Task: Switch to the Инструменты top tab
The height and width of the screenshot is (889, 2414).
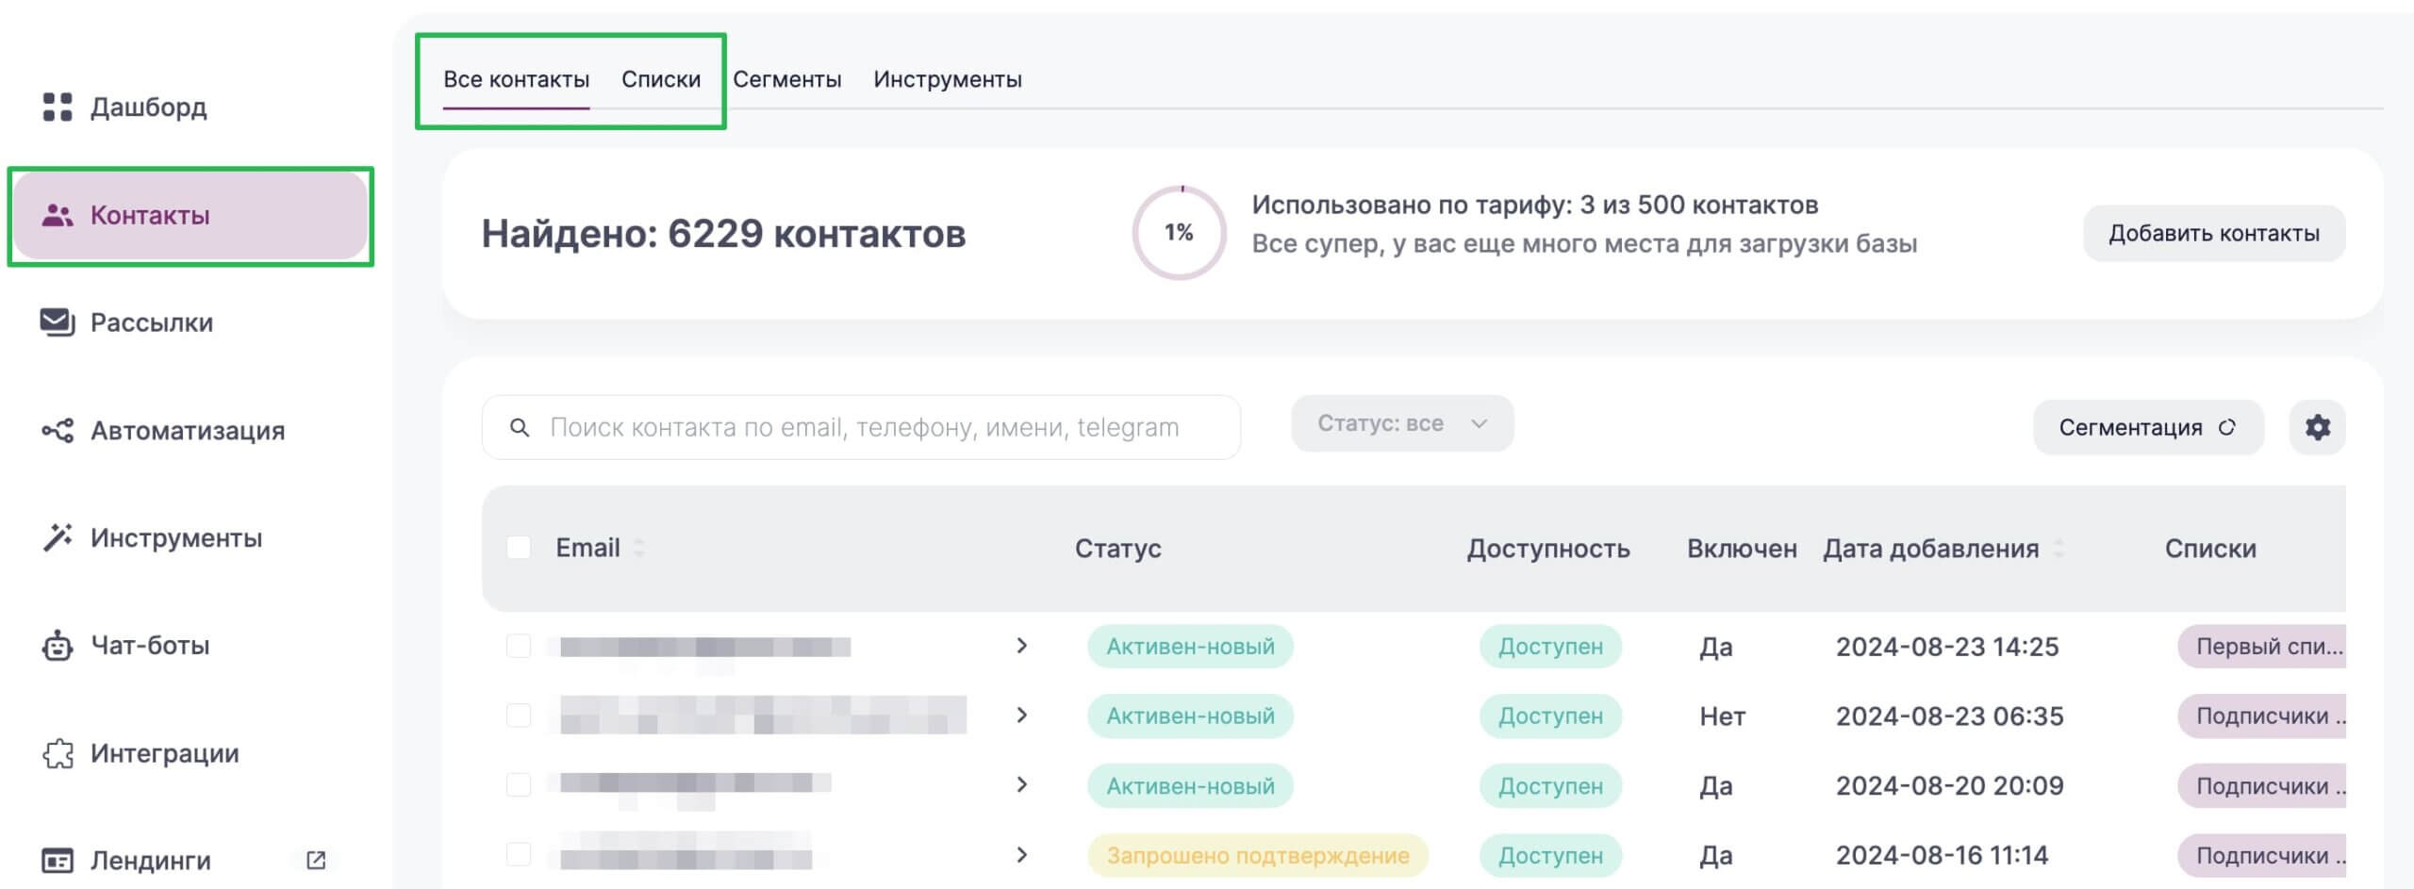Action: click(947, 79)
